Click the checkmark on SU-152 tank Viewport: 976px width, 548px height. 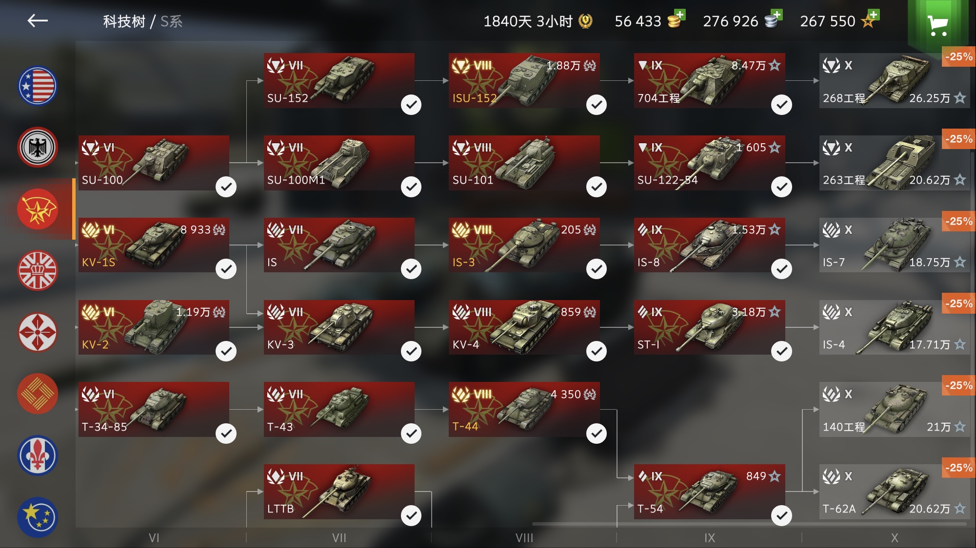tap(411, 104)
